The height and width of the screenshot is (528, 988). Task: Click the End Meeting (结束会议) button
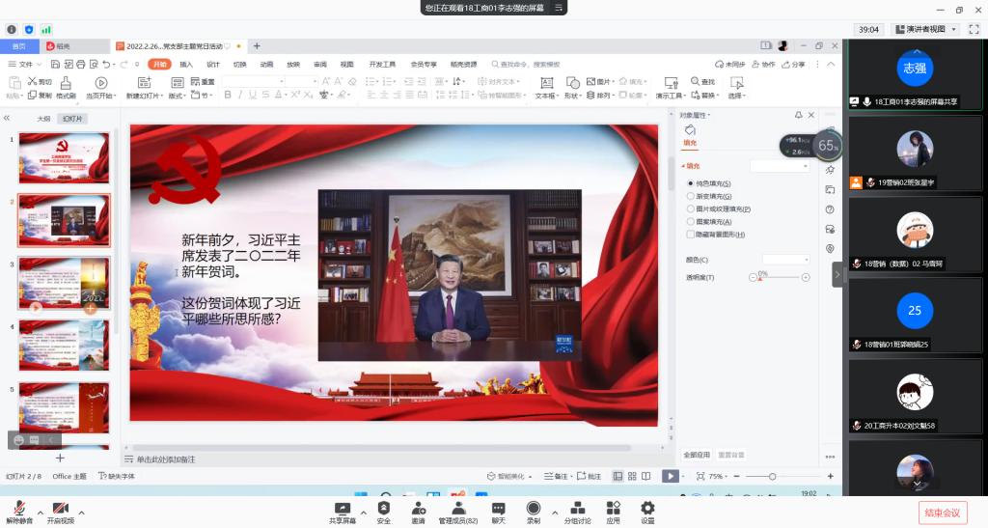click(x=942, y=513)
